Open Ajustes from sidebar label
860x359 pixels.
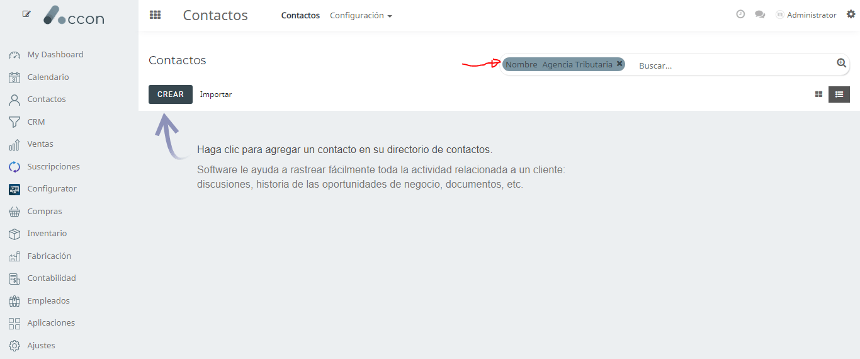[41, 346]
